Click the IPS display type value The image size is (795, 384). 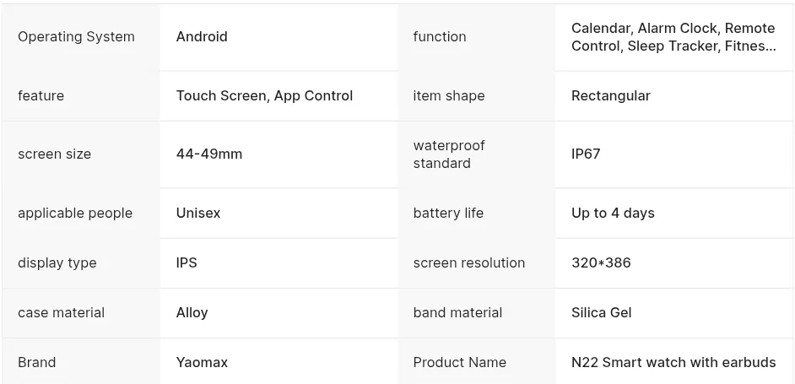point(187,263)
